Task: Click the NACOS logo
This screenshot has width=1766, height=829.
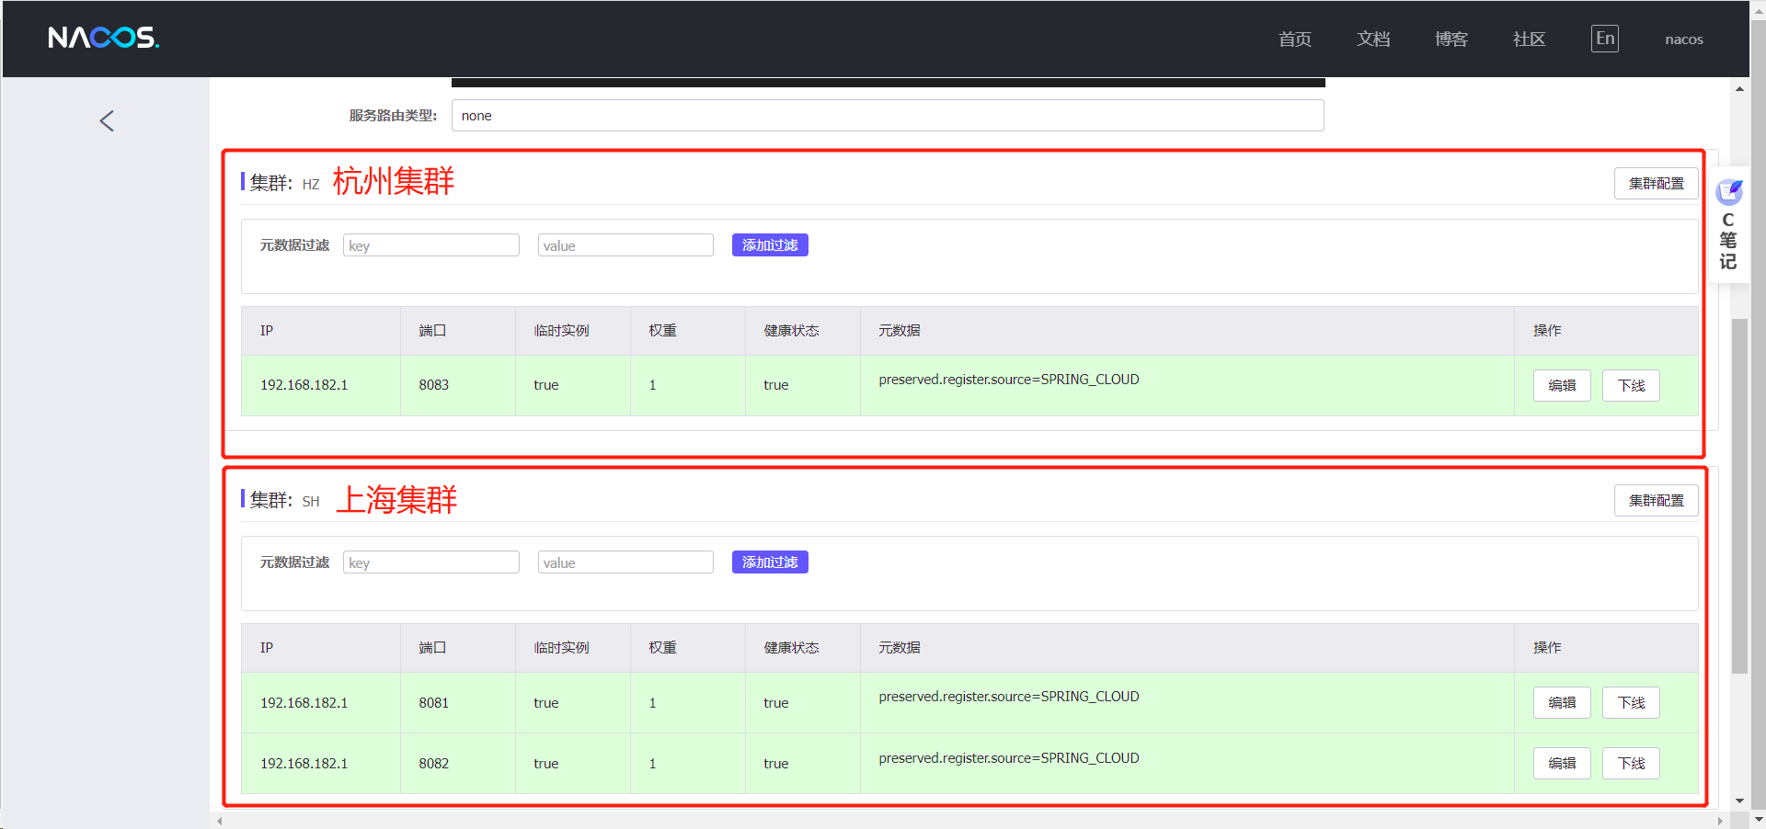Action: pos(103,38)
